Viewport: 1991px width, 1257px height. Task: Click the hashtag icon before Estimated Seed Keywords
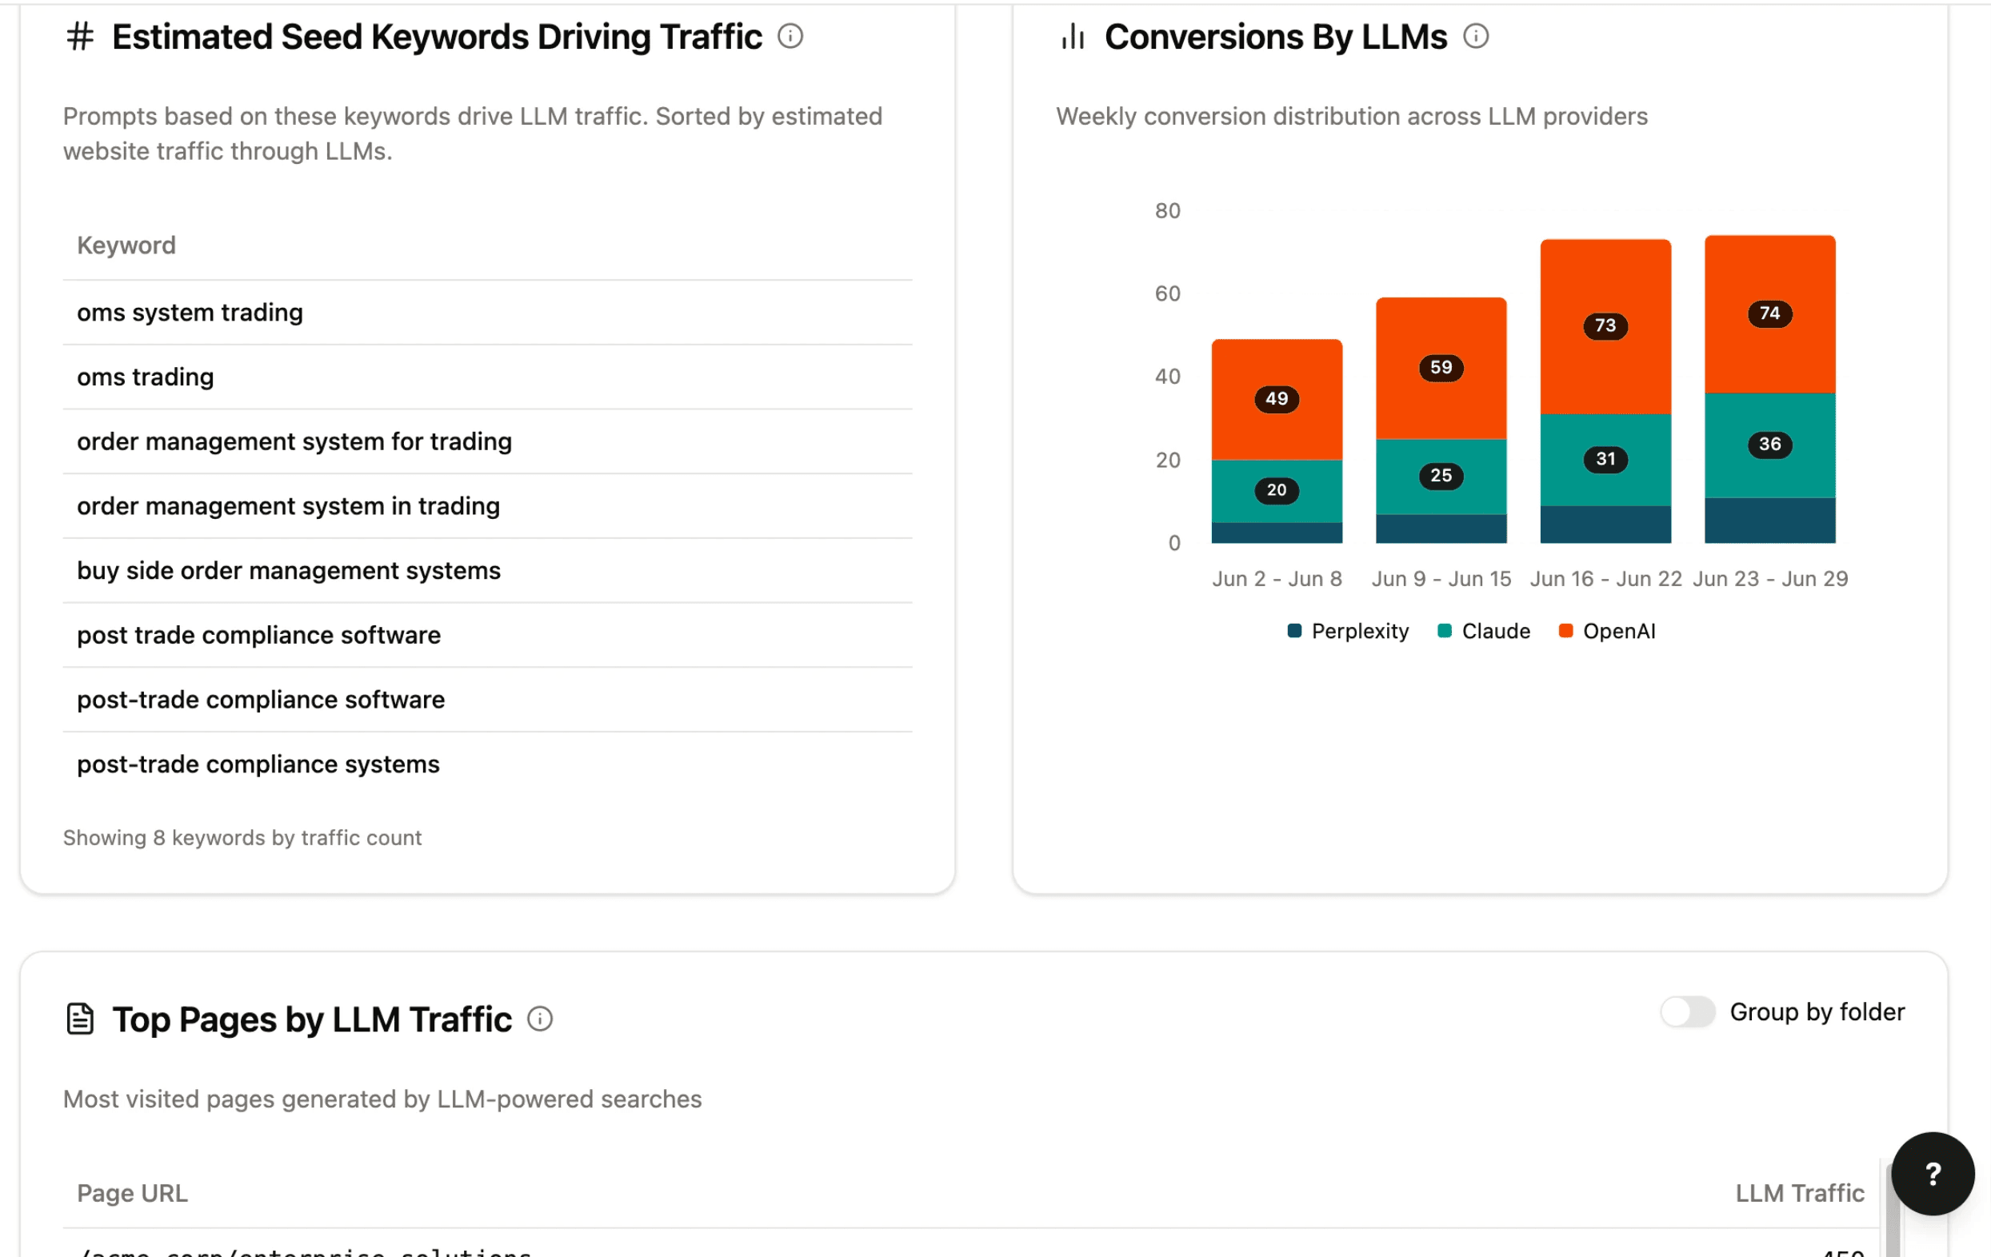[x=80, y=36]
